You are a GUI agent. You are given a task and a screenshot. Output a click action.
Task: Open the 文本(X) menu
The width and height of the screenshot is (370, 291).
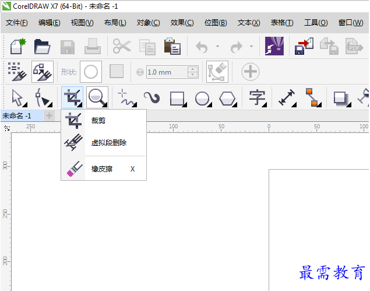point(249,23)
